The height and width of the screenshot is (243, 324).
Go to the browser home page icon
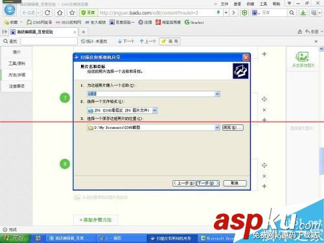60,13
